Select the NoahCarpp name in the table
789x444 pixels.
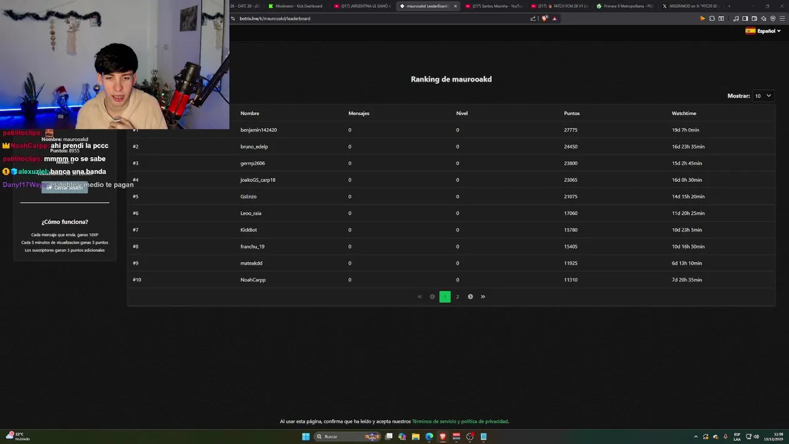pos(253,280)
